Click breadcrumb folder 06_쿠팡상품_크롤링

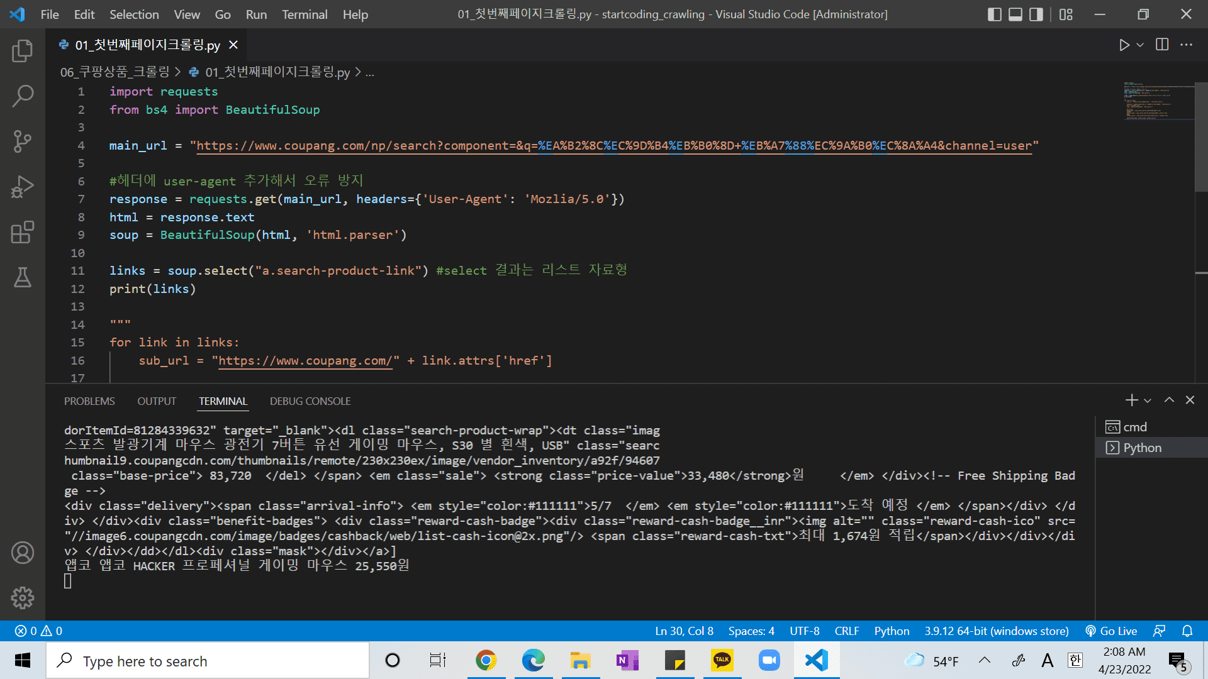[x=115, y=72]
